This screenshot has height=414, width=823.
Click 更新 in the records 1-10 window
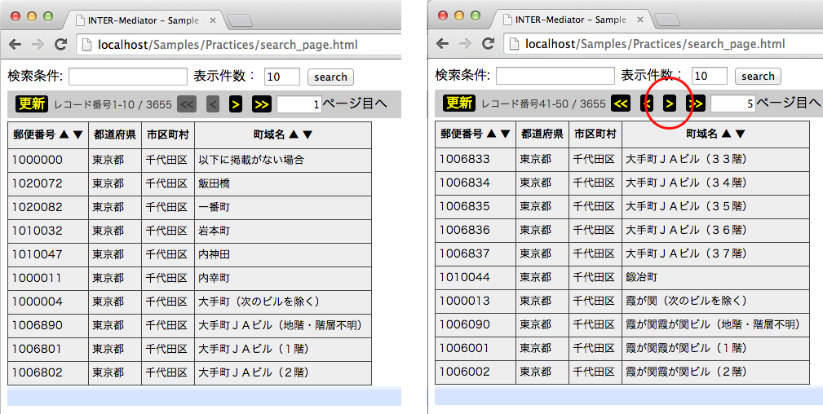32,103
